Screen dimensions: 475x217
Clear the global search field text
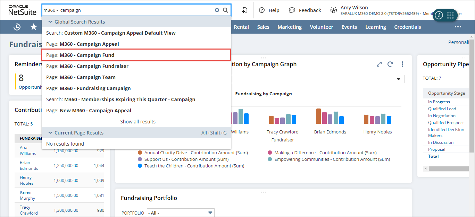click(217, 10)
